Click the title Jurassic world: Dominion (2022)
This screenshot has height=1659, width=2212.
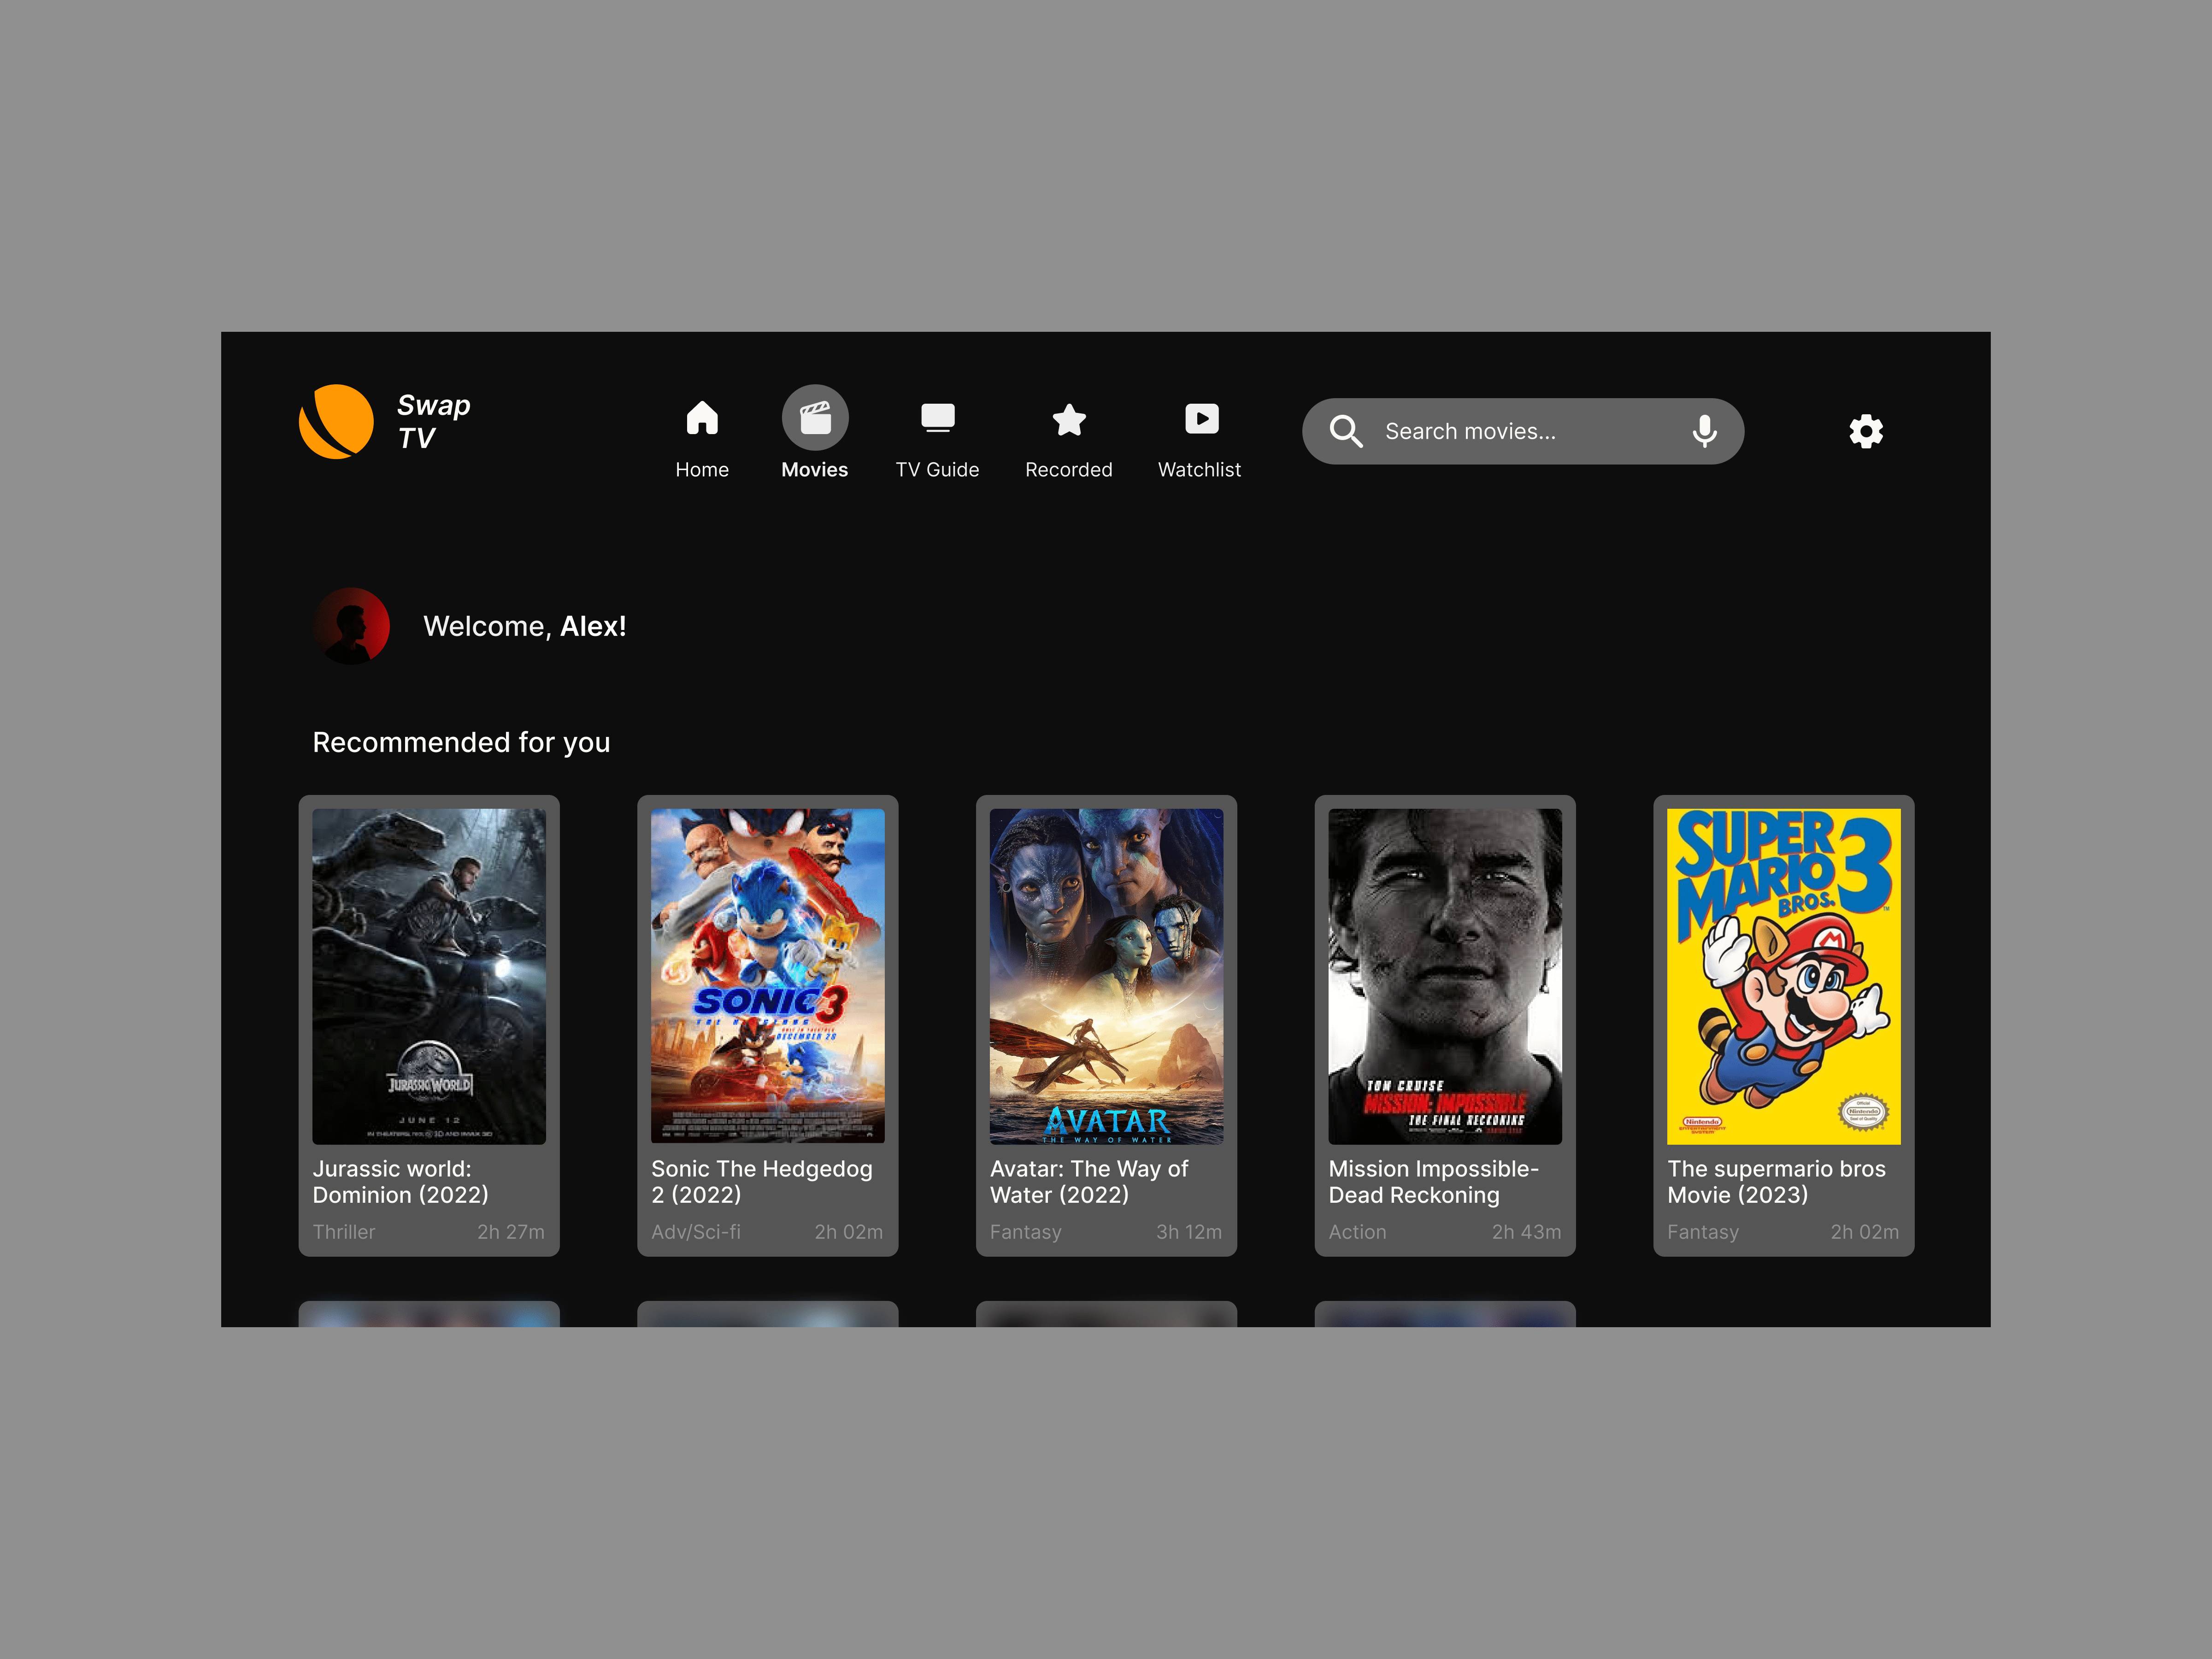click(x=401, y=1182)
